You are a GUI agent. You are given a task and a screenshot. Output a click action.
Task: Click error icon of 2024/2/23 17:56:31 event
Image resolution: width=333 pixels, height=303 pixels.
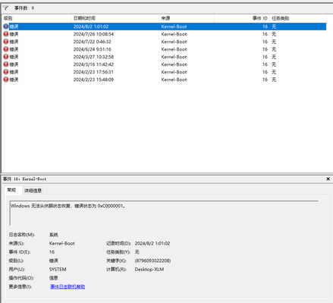point(6,72)
